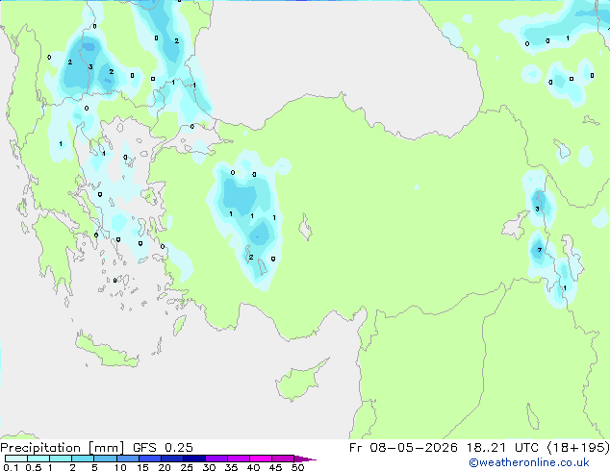
Task: Click the legend scale label '0.5'
Action: click(34, 467)
